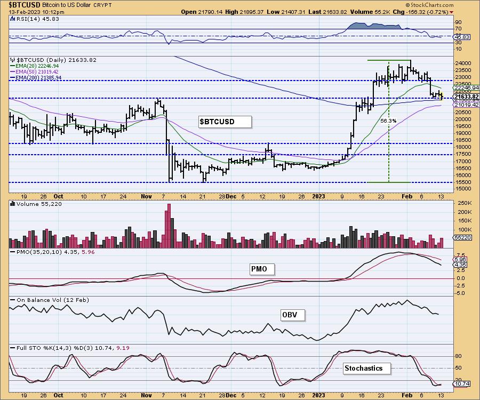Click the OBV annotation box
480x400 pixels.
pos(293,315)
